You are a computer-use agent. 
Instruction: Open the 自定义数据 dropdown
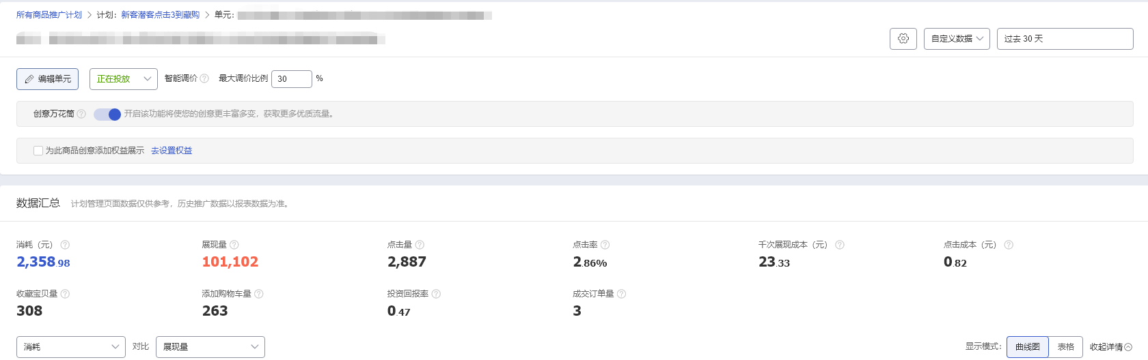(957, 39)
